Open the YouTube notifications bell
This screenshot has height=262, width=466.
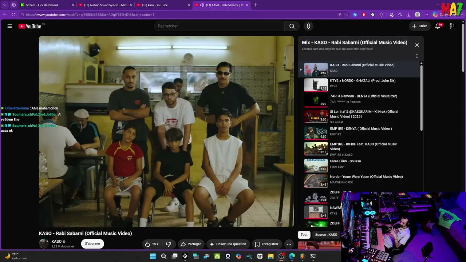pos(438,26)
